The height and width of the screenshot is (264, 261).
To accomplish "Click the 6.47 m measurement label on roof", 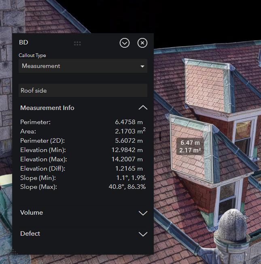I will tap(190, 143).
